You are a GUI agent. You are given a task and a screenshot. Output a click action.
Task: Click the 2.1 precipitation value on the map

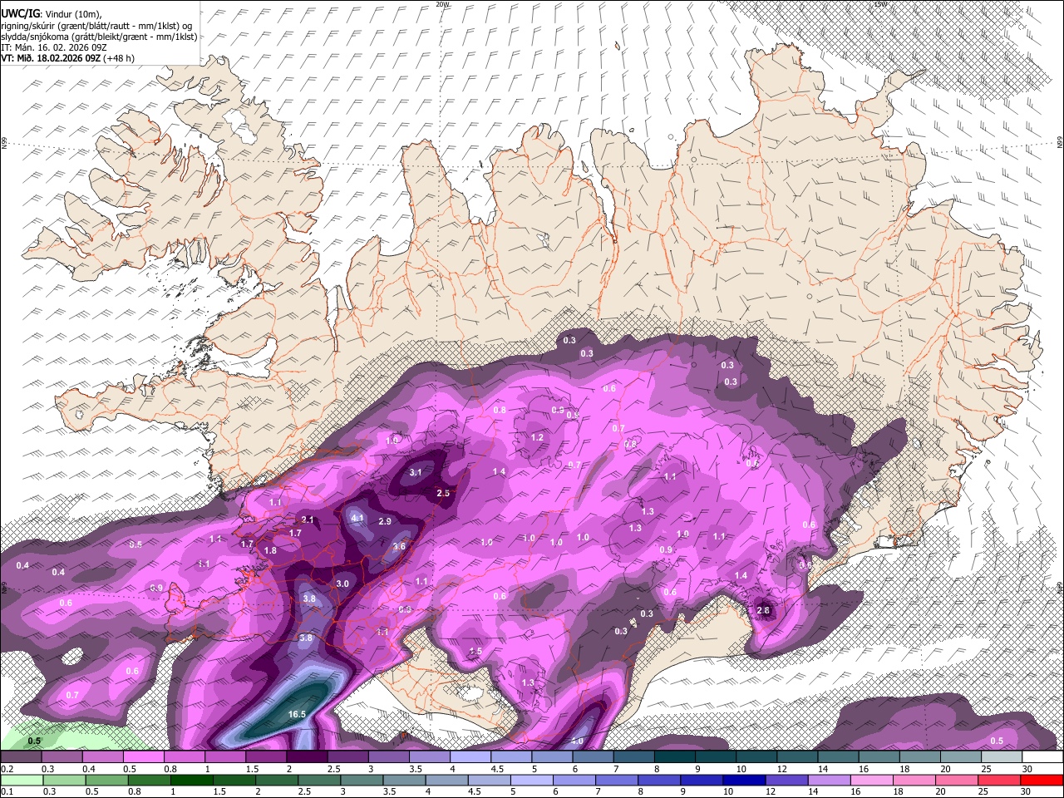coord(308,520)
